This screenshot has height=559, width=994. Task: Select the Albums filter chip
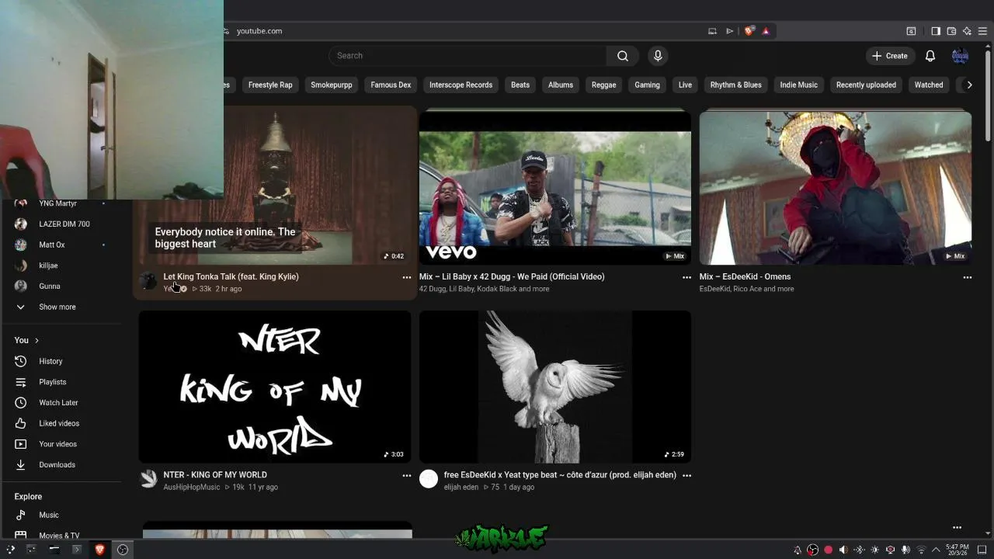[561, 85]
